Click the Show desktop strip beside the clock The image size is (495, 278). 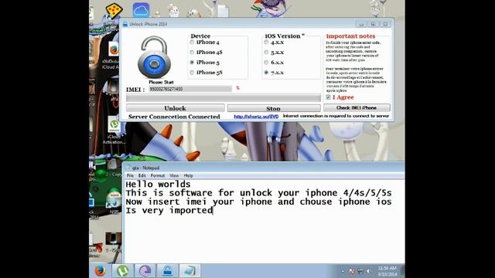[402, 271]
